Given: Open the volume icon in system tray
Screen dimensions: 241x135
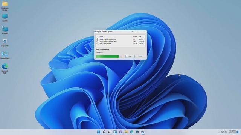Looking at the screenshot, I should 226,132.
